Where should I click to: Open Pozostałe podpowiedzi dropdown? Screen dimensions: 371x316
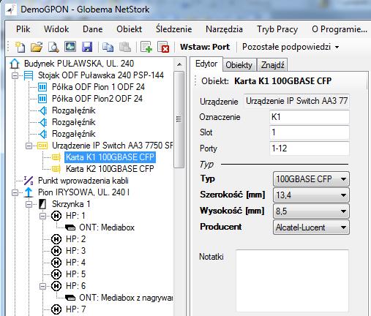(x=291, y=47)
